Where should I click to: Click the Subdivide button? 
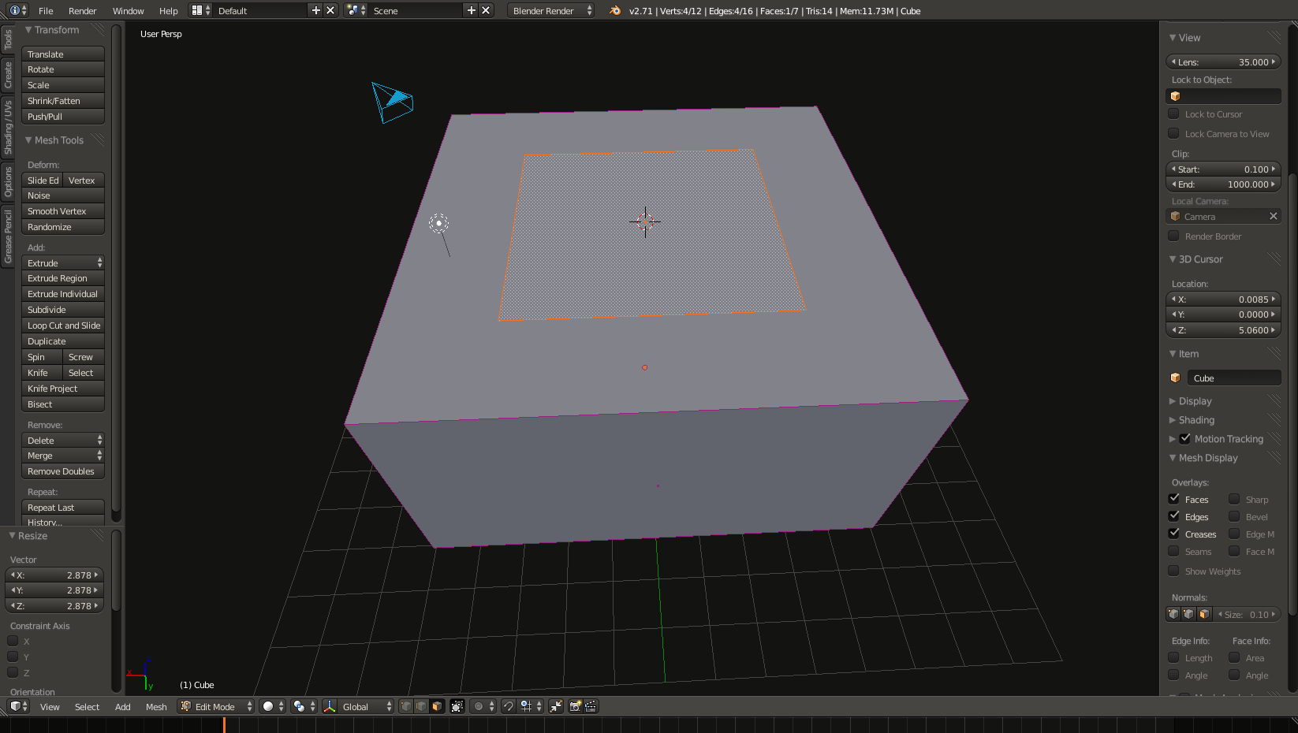click(x=63, y=310)
